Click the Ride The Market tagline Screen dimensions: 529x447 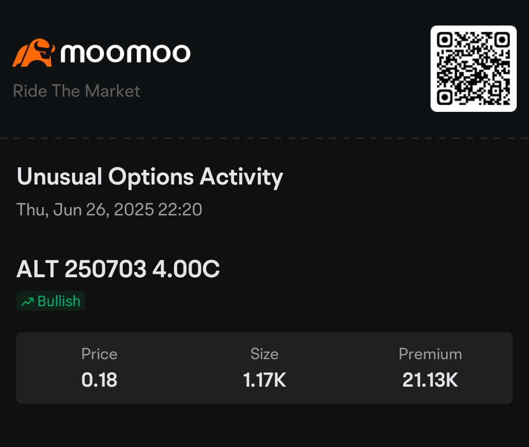pos(76,91)
